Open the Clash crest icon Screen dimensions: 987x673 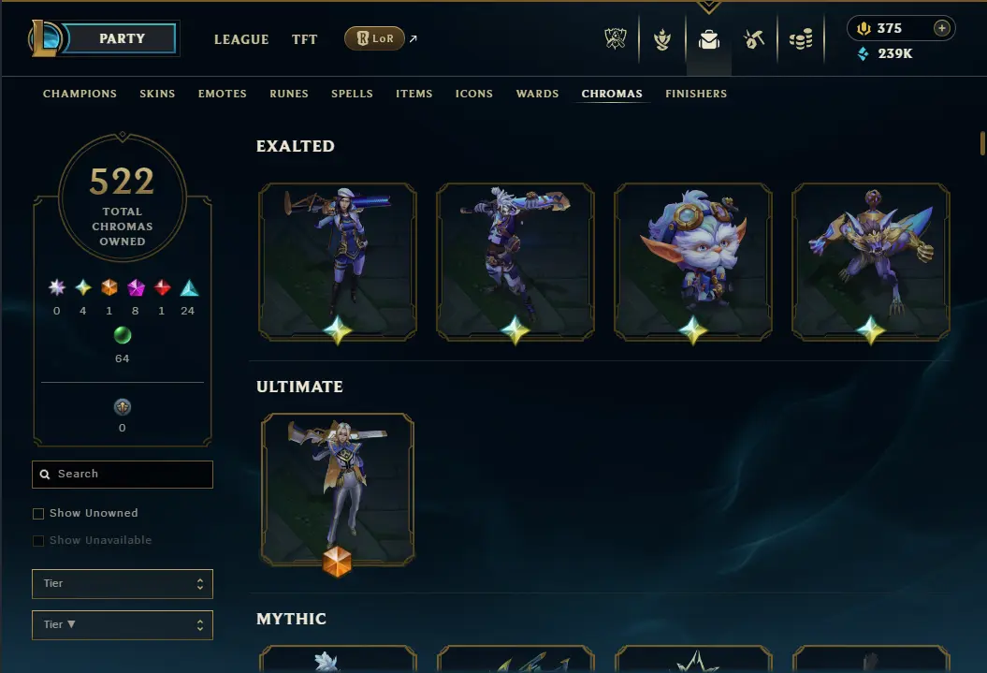tap(616, 39)
